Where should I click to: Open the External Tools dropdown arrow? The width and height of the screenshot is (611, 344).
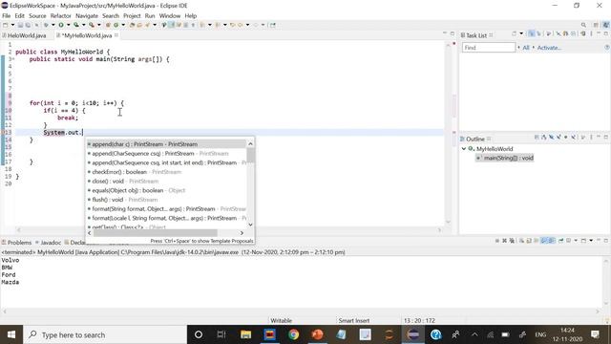coord(99,25)
